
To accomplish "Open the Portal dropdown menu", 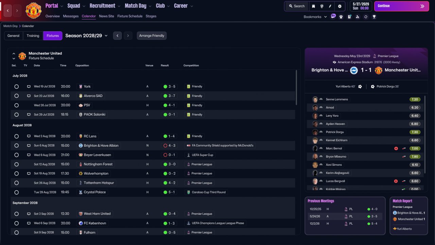I will pos(54,6).
